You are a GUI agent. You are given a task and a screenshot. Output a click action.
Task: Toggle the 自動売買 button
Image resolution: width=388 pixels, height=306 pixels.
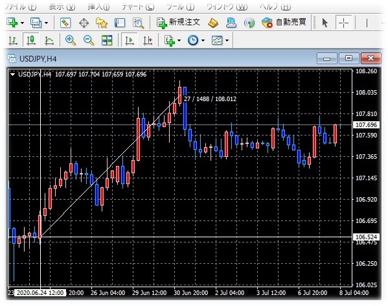tap(284, 23)
